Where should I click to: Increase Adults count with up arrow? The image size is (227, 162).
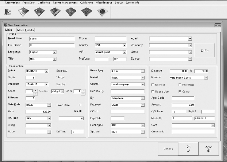click(x=35, y=90)
